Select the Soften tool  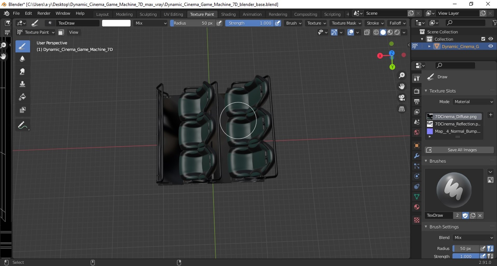tap(23, 59)
